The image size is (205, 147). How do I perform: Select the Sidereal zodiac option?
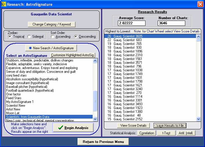pyautogui.click(x=29, y=37)
